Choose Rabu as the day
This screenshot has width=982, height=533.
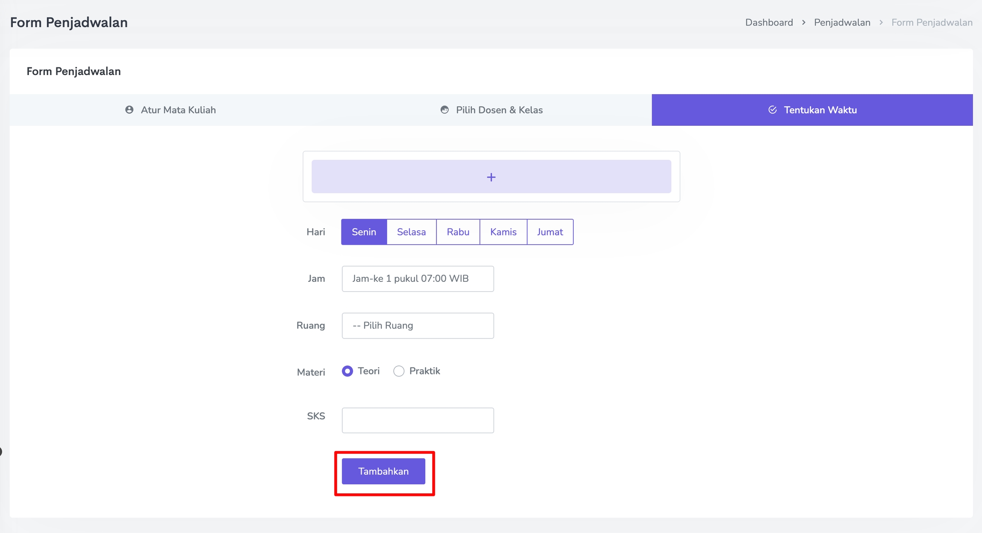tap(458, 232)
